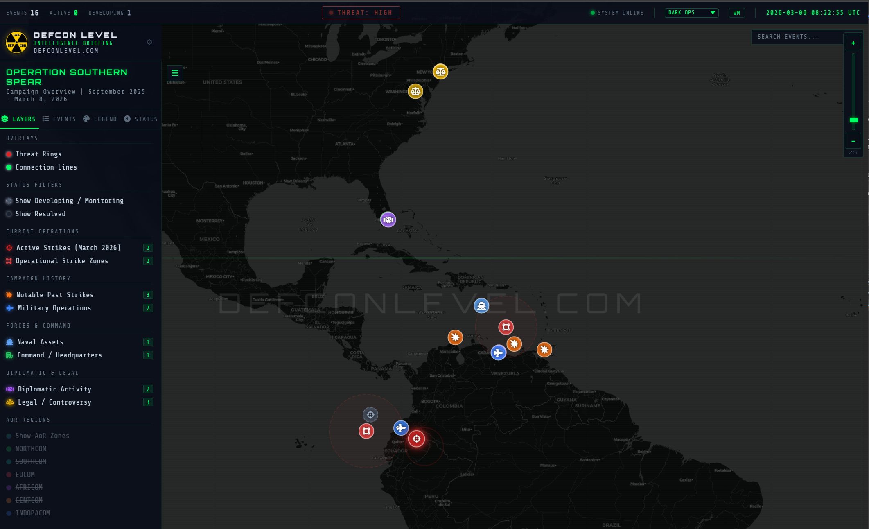Open the DARK OPS theme dropdown

pyautogui.click(x=691, y=13)
